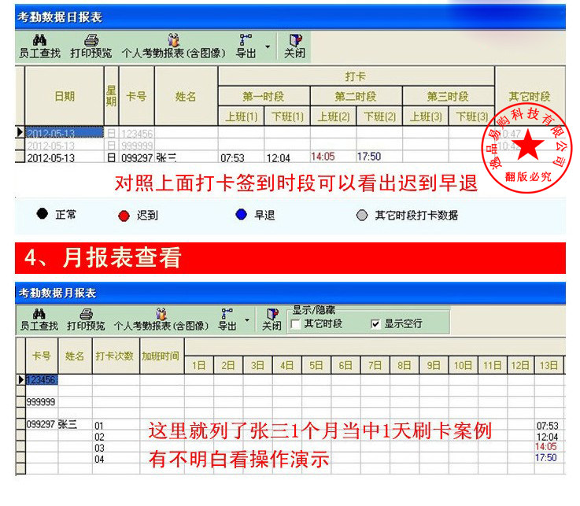This screenshot has width=580, height=506.
Task: Click the 下班(2) column header
Action: (379, 116)
